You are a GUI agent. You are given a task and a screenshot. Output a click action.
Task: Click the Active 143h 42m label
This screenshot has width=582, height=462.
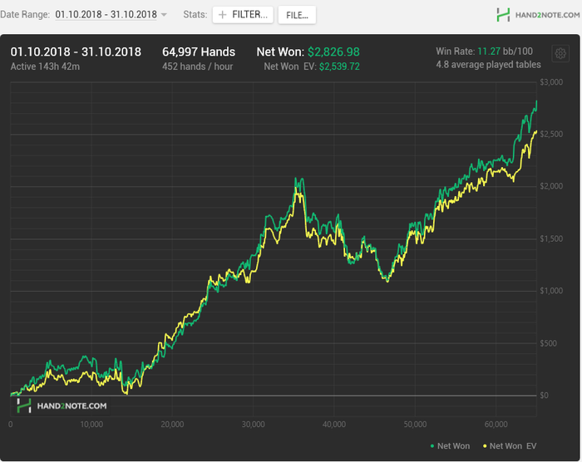[45, 66]
